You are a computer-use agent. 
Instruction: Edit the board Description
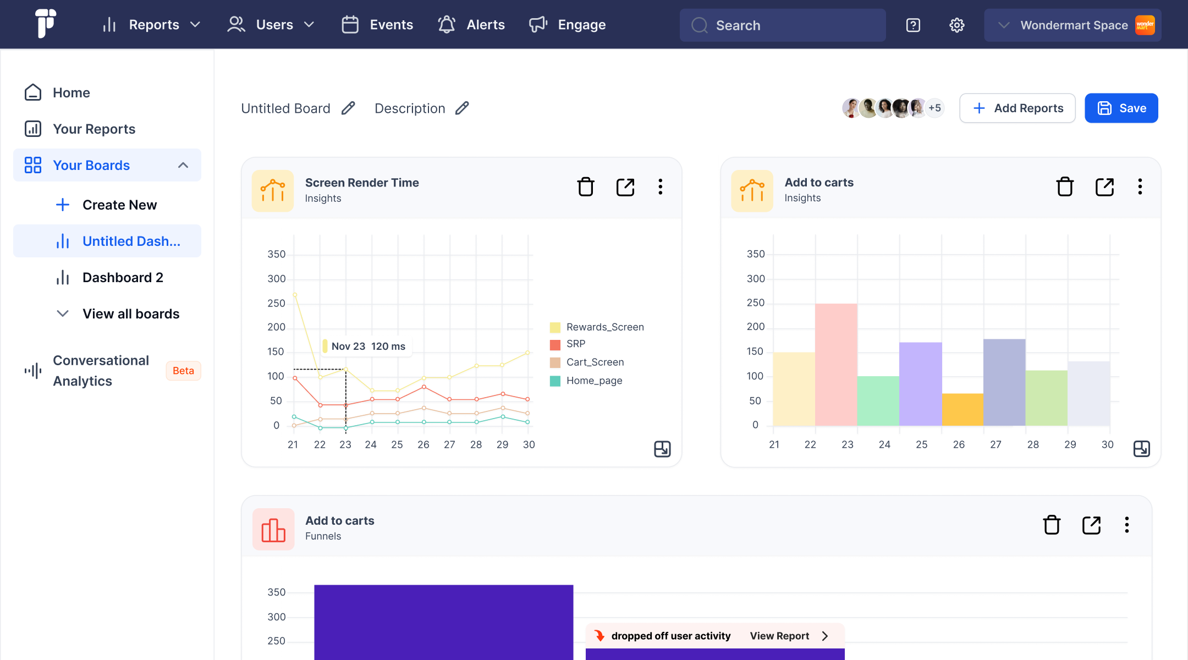pyautogui.click(x=462, y=108)
